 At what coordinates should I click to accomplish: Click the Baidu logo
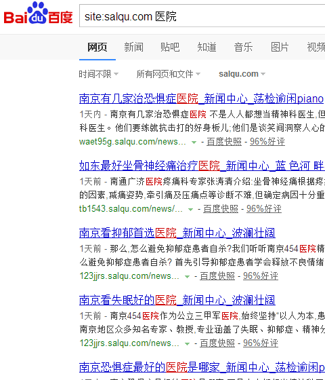click(38, 14)
